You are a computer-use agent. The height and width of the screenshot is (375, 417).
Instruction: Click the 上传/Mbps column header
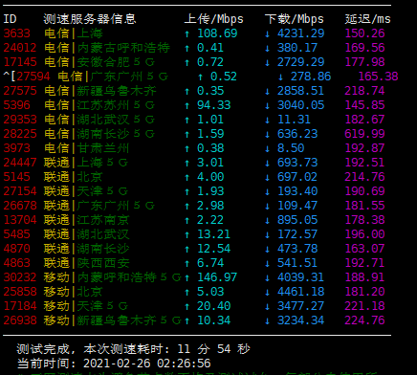tap(213, 19)
